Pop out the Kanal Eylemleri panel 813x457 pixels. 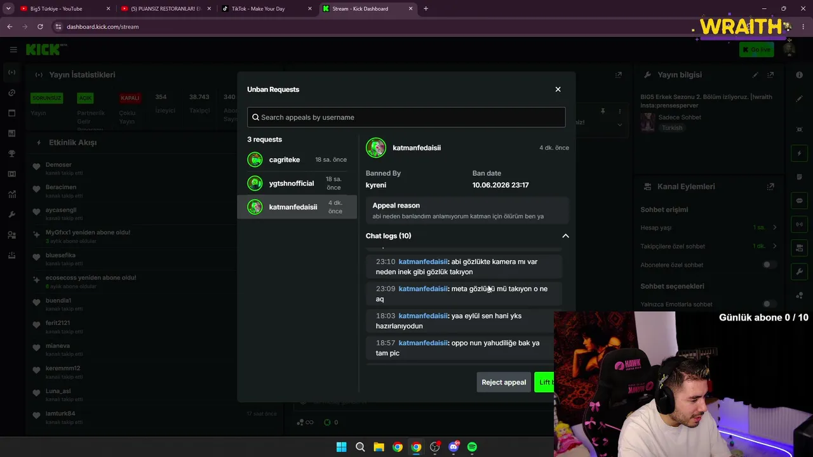770,187
